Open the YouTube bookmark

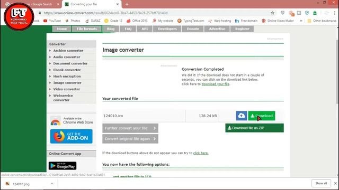pos(52,21)
